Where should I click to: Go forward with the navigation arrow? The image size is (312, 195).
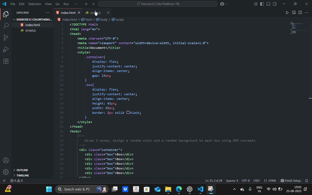coord(93,4)
